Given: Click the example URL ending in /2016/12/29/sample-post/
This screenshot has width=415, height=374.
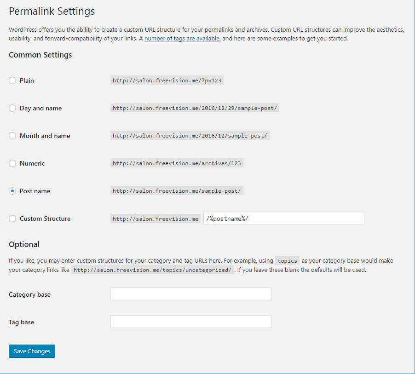Looking at the screenshot, I should [x=195, y=108].
